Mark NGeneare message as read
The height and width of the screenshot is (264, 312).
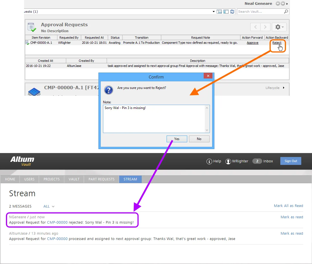pyautogui.click(x=292, y=217)
